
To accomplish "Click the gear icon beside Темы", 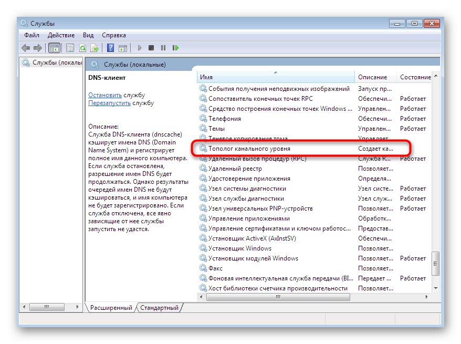I will coord(203,128).
